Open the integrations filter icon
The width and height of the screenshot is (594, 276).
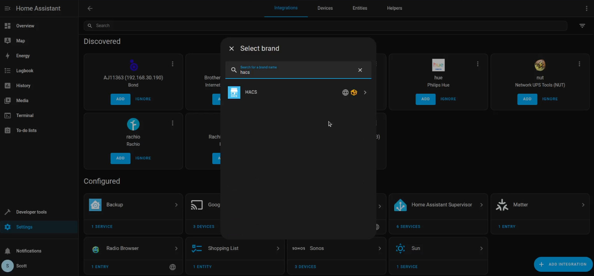coord(582,26)
